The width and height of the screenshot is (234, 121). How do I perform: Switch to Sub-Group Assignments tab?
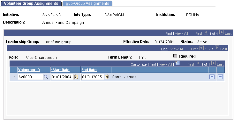click(87, 4)
